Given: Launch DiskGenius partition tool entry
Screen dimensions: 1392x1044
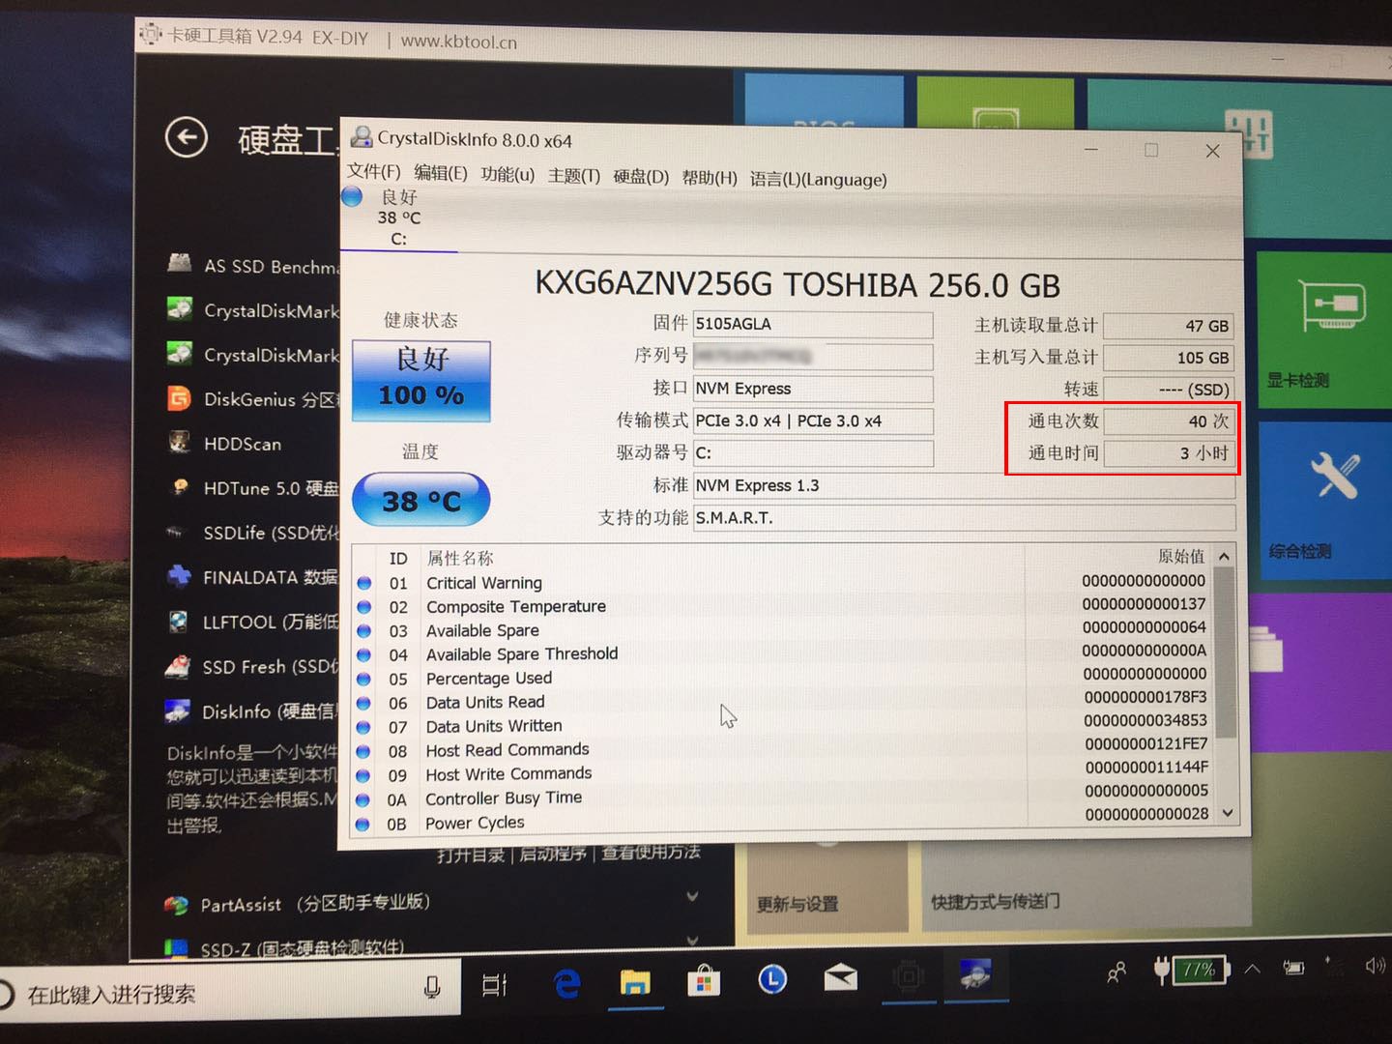Looking at the screenshot, I should pos(253,398).
